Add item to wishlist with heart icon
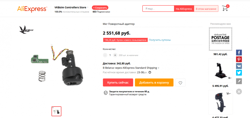 [x=180, y=82]
